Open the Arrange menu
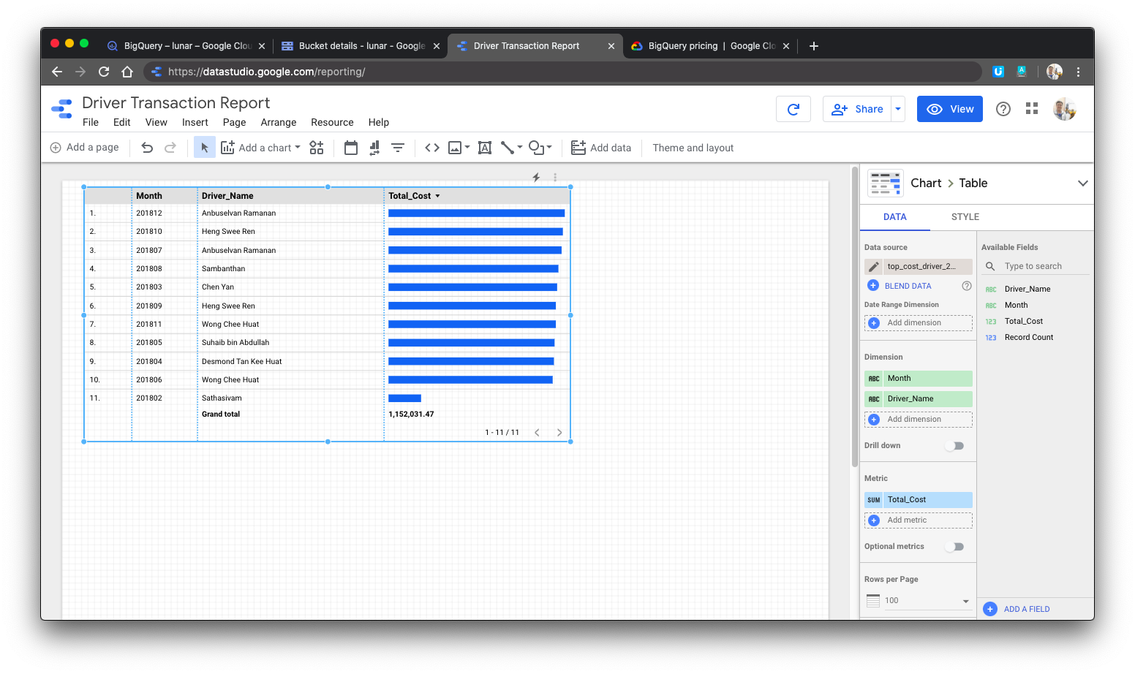The width and height of the screenshot is (1135, 674). (x=279, y=122)
